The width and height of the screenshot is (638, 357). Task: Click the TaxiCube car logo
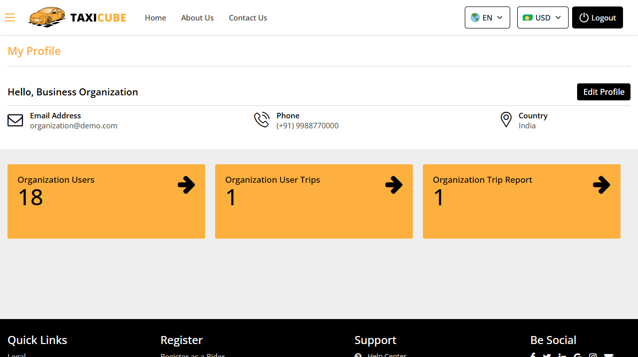[47, 17]
